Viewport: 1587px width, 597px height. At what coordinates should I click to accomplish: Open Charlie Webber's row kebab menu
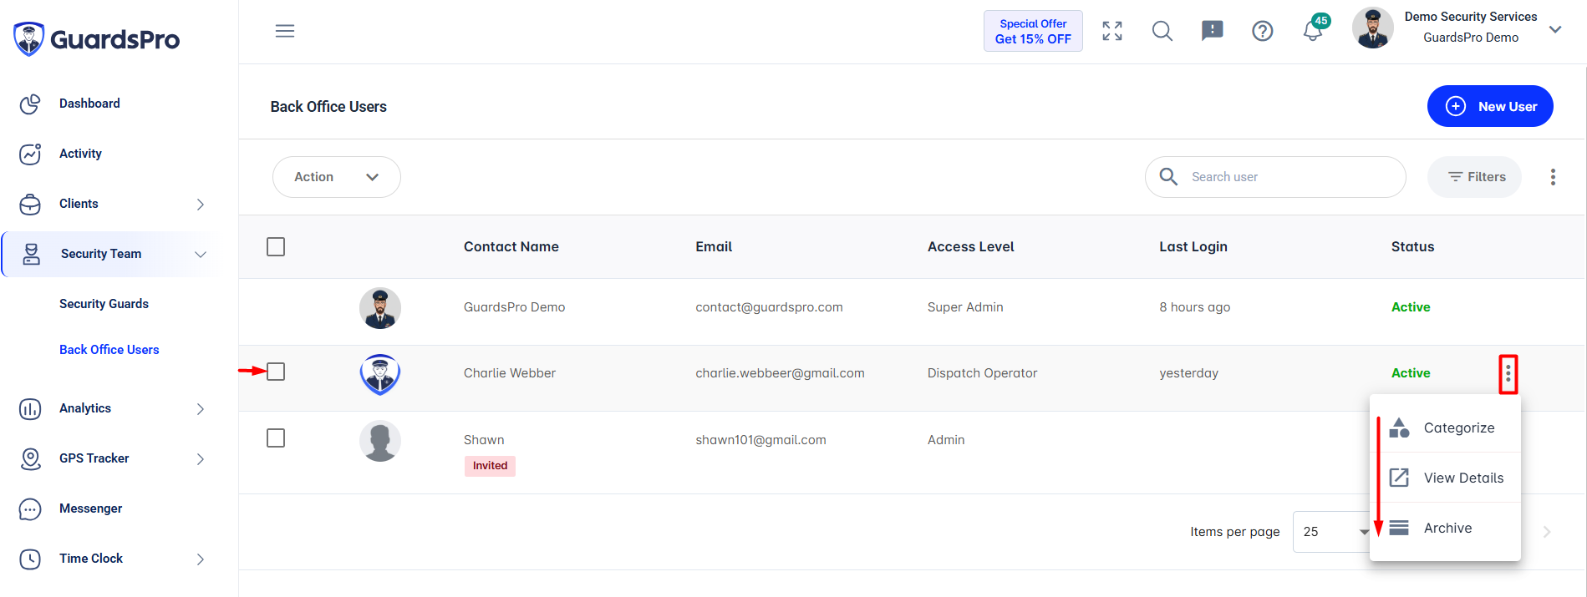[1508, 373]
